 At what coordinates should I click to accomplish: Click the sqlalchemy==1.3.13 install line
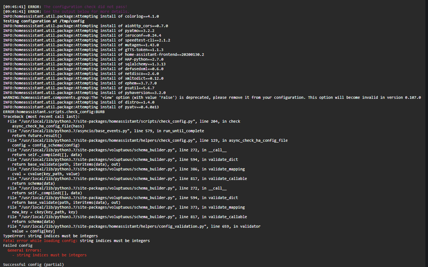84,64
